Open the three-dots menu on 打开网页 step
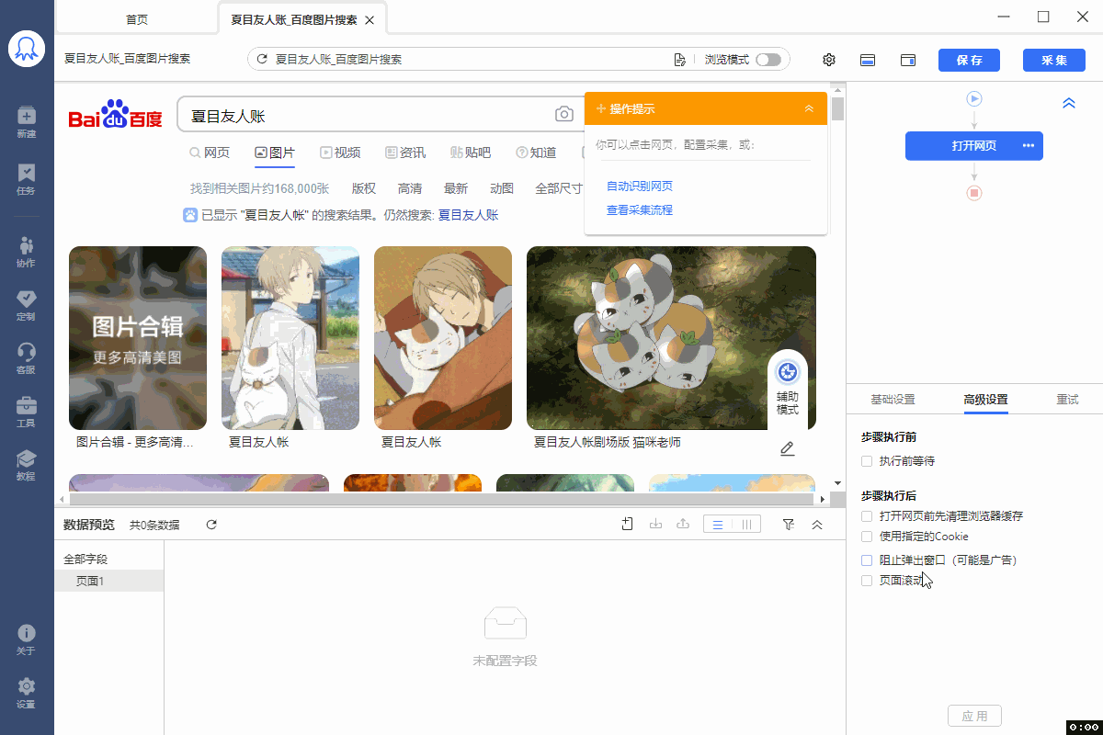The width and height of the screenshot is (1103, 735). 1029,146
